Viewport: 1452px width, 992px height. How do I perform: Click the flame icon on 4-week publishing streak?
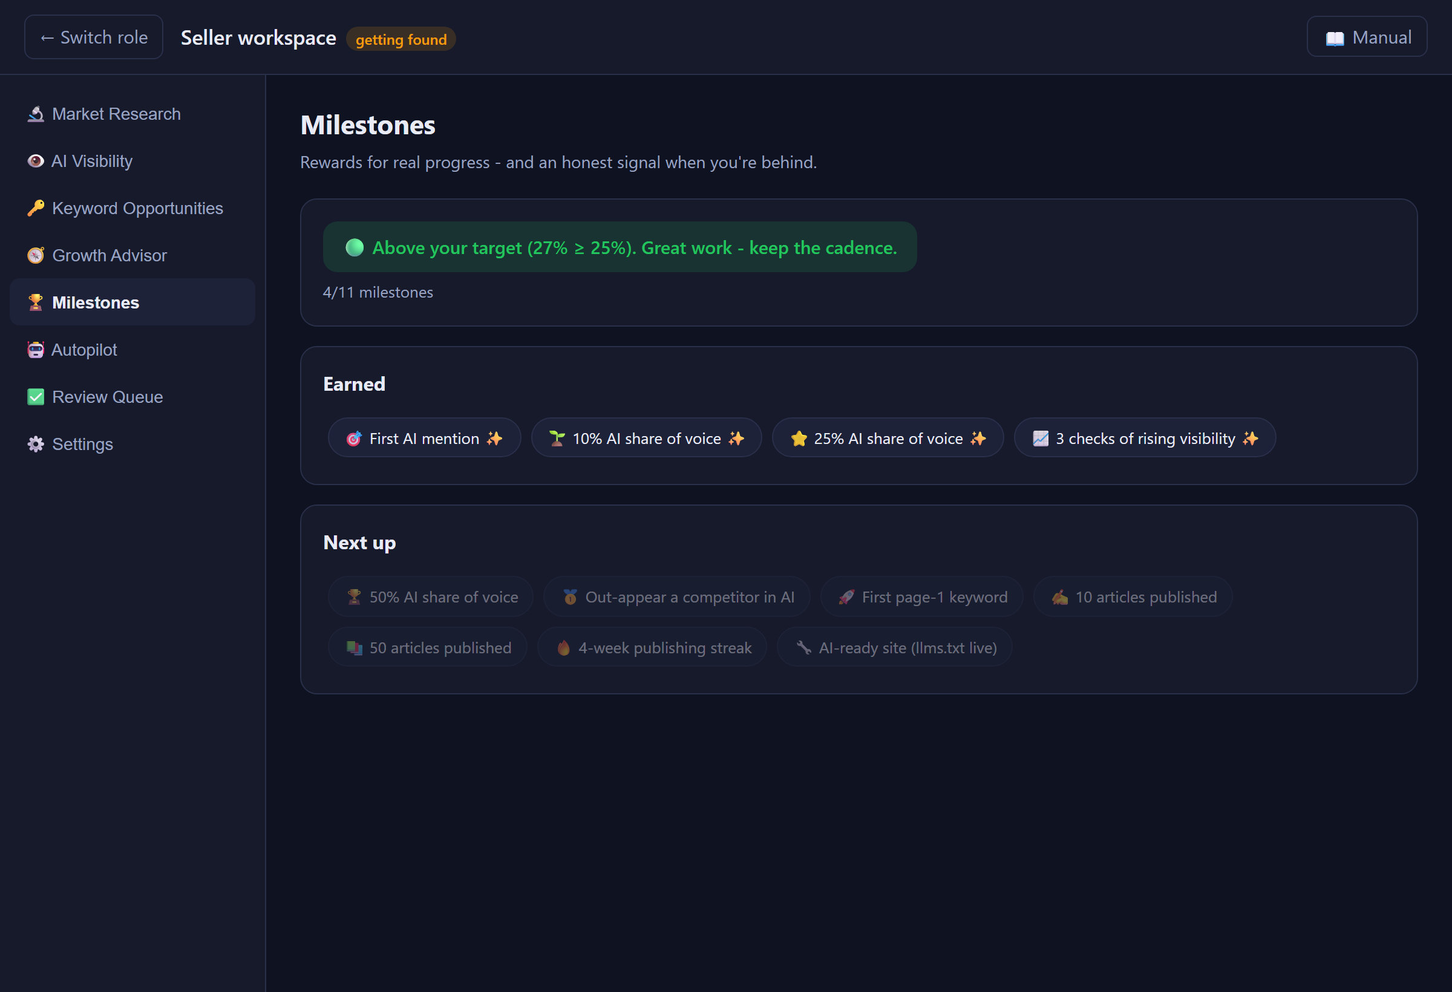[563, 648]
